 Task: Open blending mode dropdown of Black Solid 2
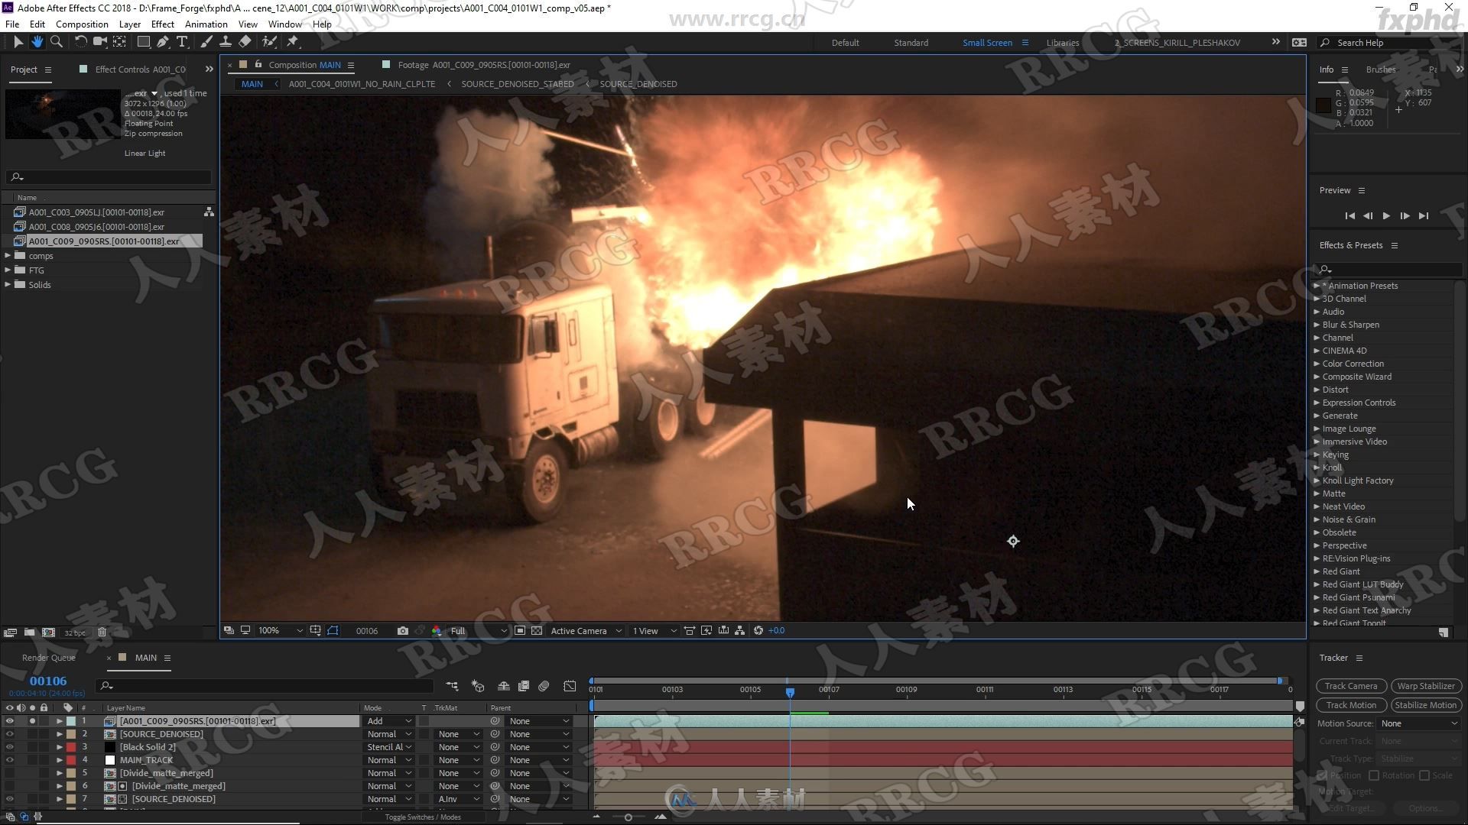389,747
